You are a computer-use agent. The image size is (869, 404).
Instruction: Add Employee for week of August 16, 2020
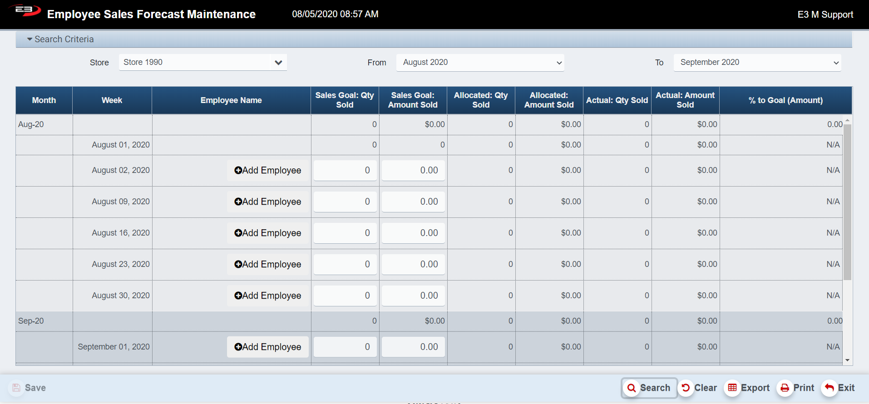[267, 233]
